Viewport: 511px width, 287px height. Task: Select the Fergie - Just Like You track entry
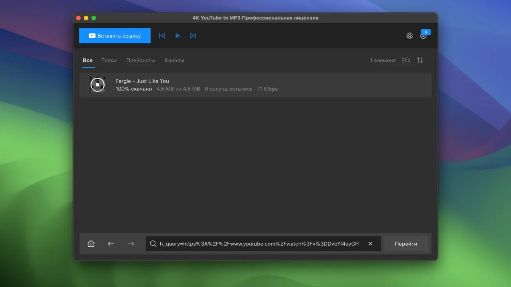tap(224, 85)
